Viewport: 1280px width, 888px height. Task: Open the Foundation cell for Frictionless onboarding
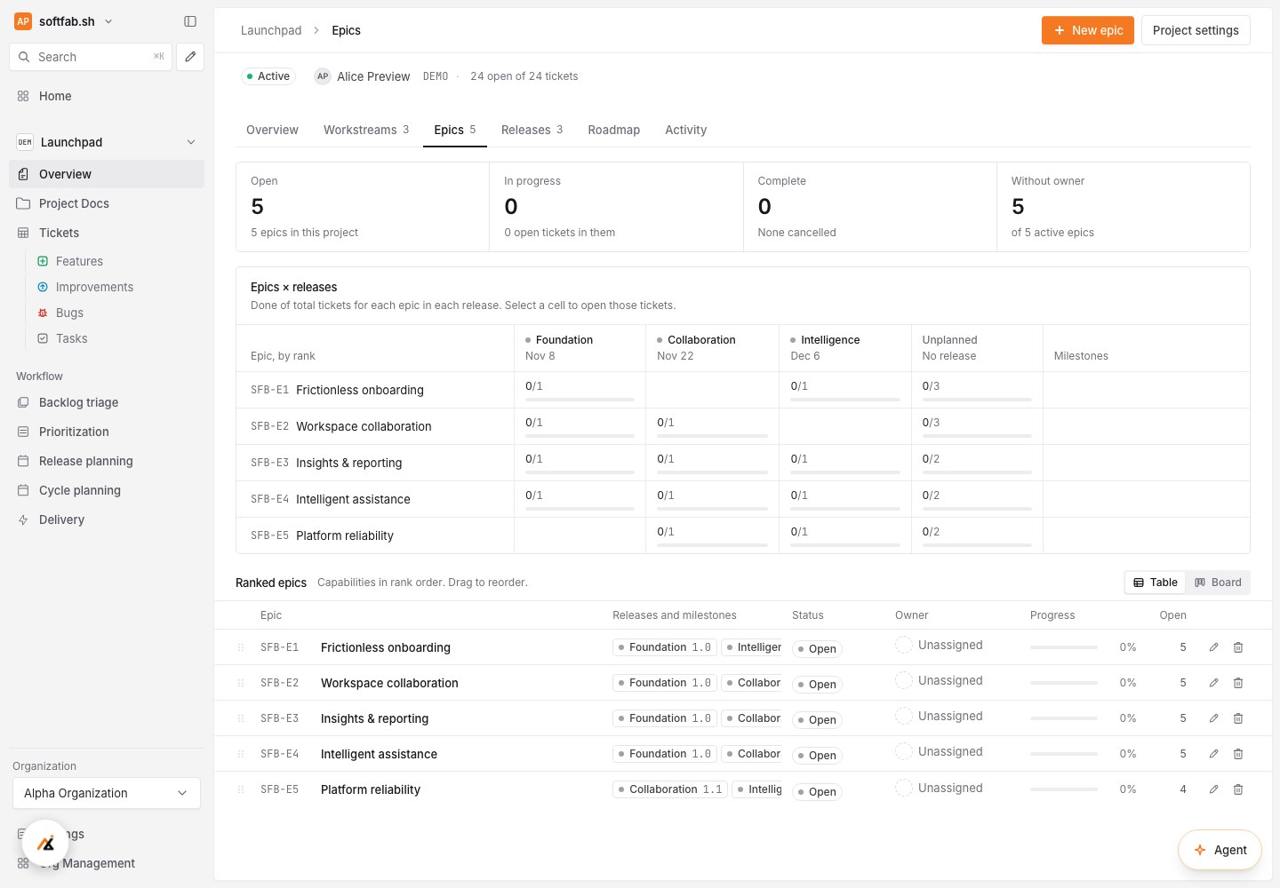coord(580,390)
